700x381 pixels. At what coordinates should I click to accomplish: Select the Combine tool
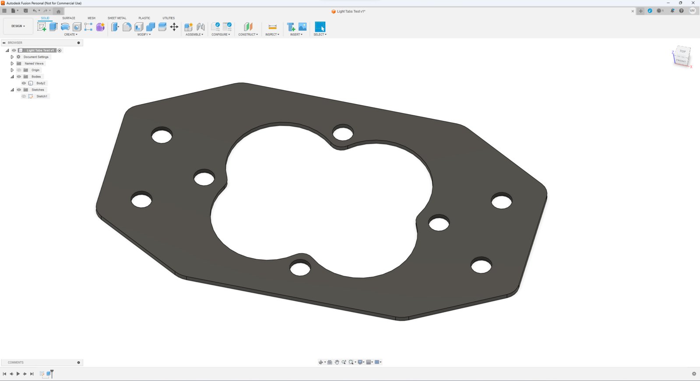[151, 27]
